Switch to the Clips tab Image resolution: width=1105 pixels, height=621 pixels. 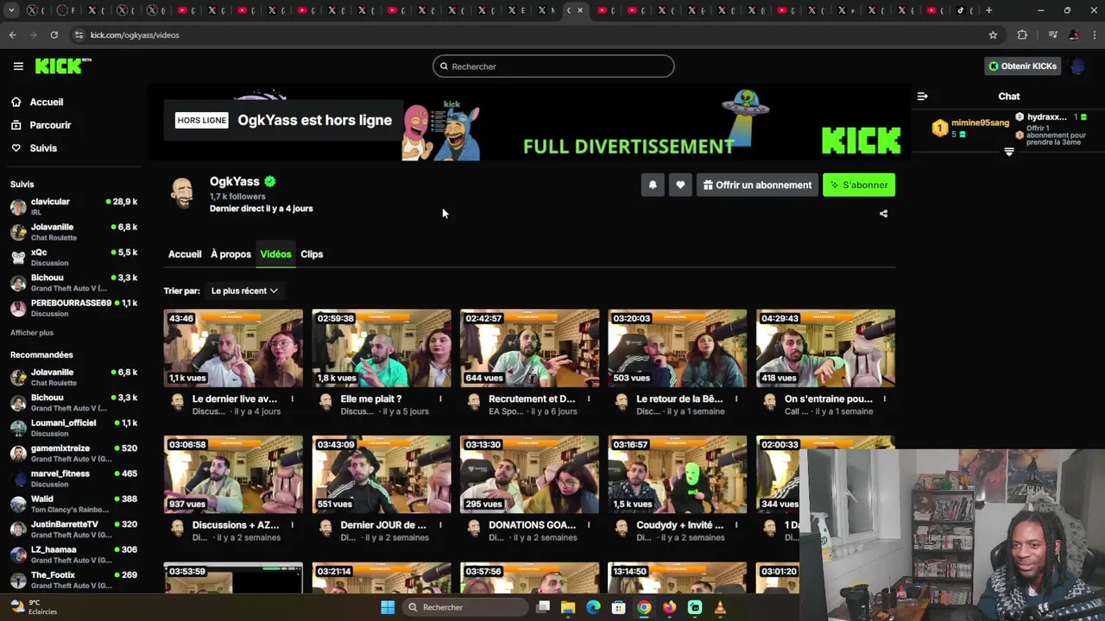tap(312, 254)
